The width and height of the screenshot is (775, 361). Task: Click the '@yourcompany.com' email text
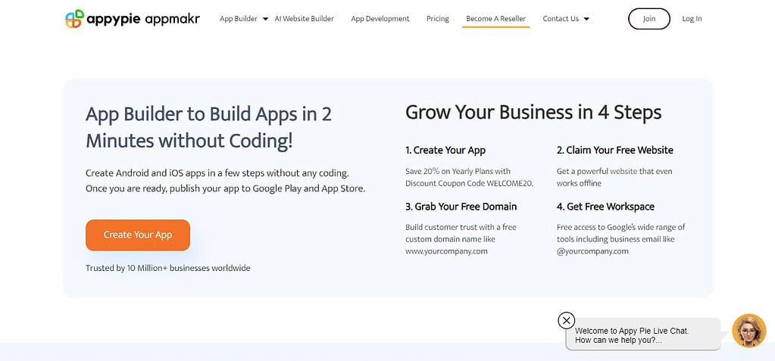(x=592, y=251)
